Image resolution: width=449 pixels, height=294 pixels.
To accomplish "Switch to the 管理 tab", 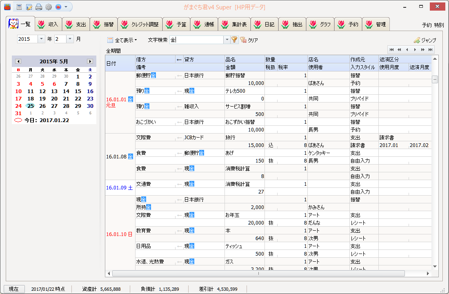I will click(x=376, y=24).
